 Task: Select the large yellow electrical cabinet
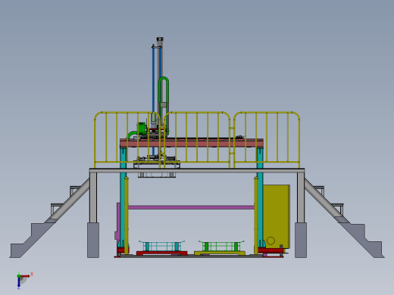click(277, 216)
